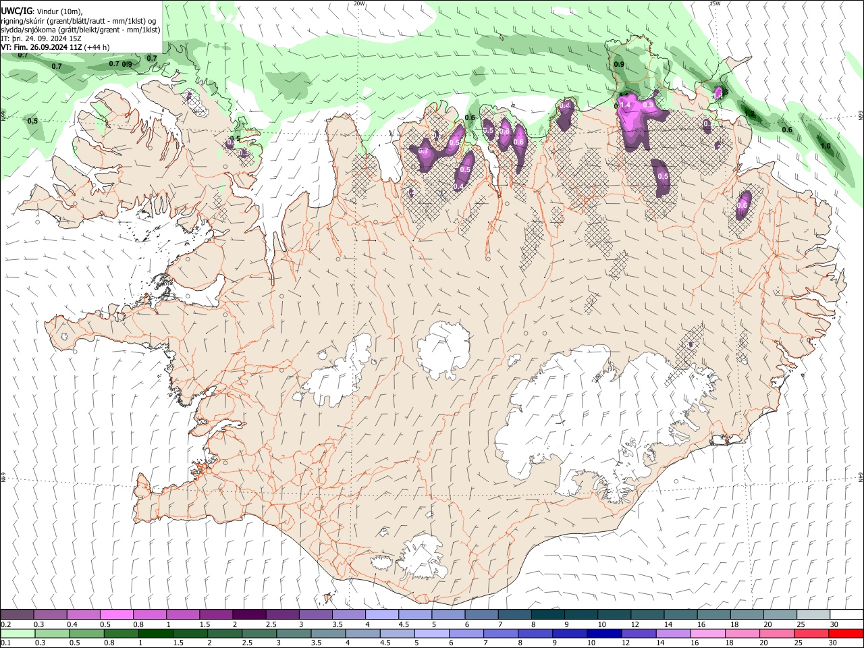Click the violet 12 swatch in lower legend row
Screen dimensions: 864x648
coord(639,634)
